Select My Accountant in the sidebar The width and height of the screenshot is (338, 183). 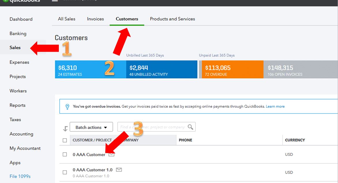[x=25, y=148]
